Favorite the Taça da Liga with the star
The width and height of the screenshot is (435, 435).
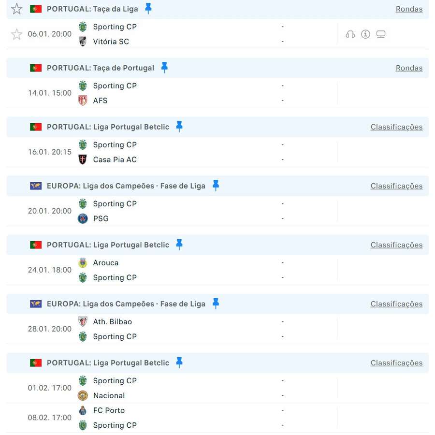click(x=16, y=8)
